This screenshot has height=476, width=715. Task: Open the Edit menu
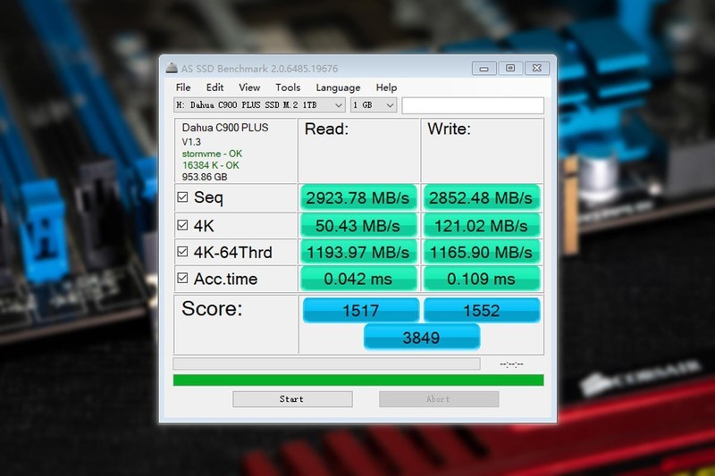(x=214, y=88)
